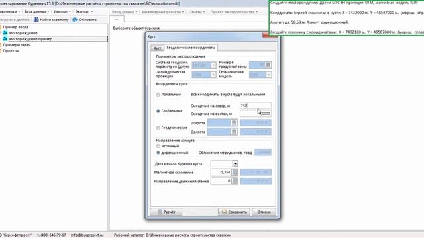
Task: Open the Экспорт menu
Action: pos(84,12)
